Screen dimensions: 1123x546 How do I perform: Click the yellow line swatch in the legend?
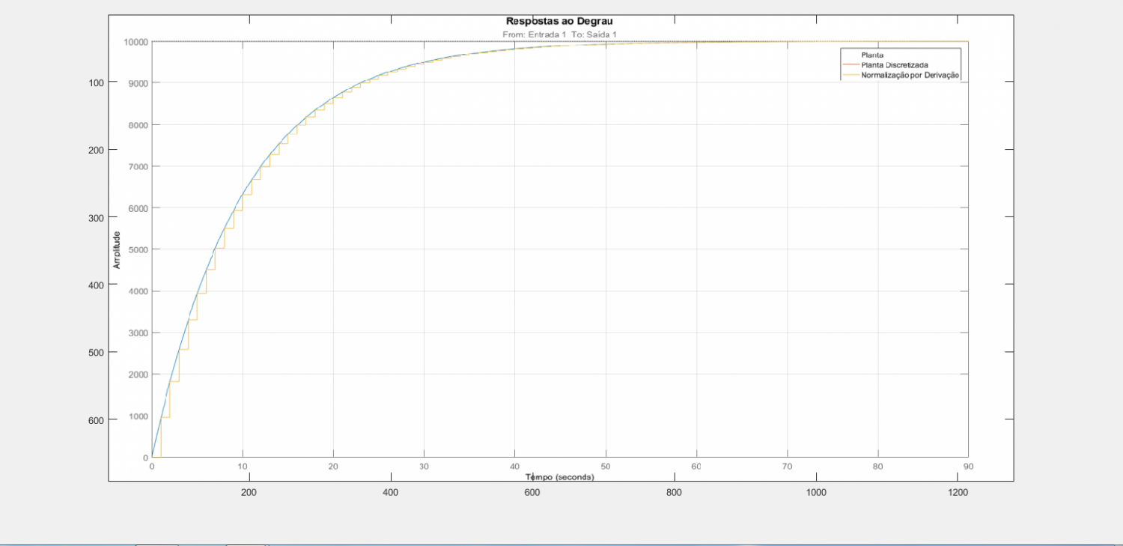coord(852,75)
